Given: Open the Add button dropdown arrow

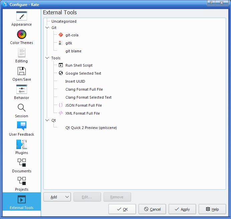Looking at the screenshot, I should click(x=67, y=197).
